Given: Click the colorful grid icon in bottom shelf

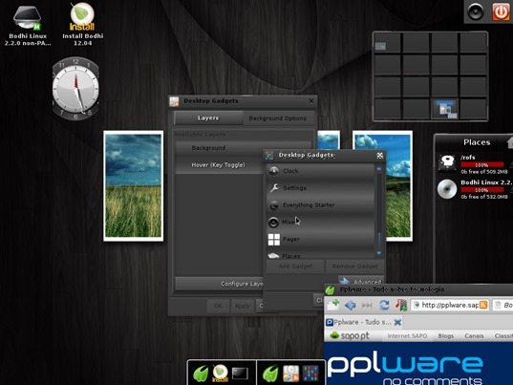Looking at the screenshot, I should (310, 374).
